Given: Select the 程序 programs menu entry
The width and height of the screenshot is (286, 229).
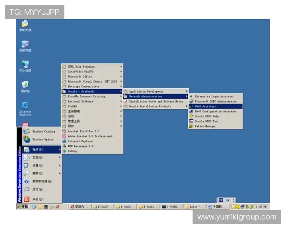Looking at the screenshot, I should tap(41, 149).
